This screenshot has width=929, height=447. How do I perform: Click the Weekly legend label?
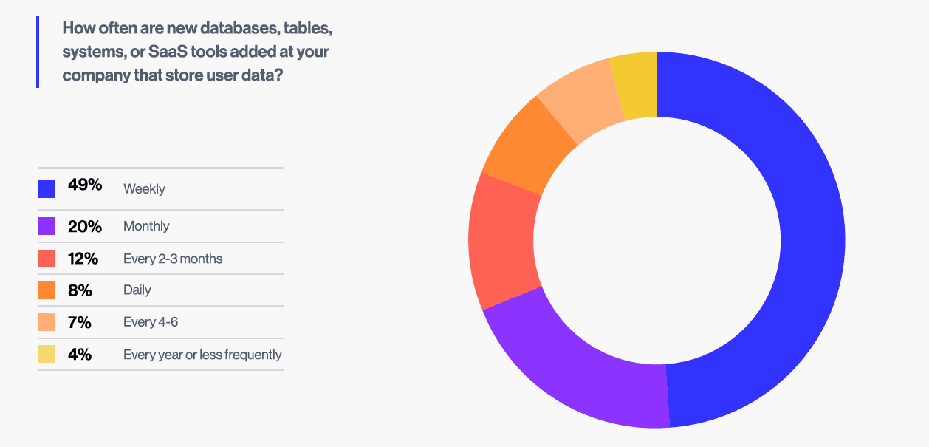(144, 189)
